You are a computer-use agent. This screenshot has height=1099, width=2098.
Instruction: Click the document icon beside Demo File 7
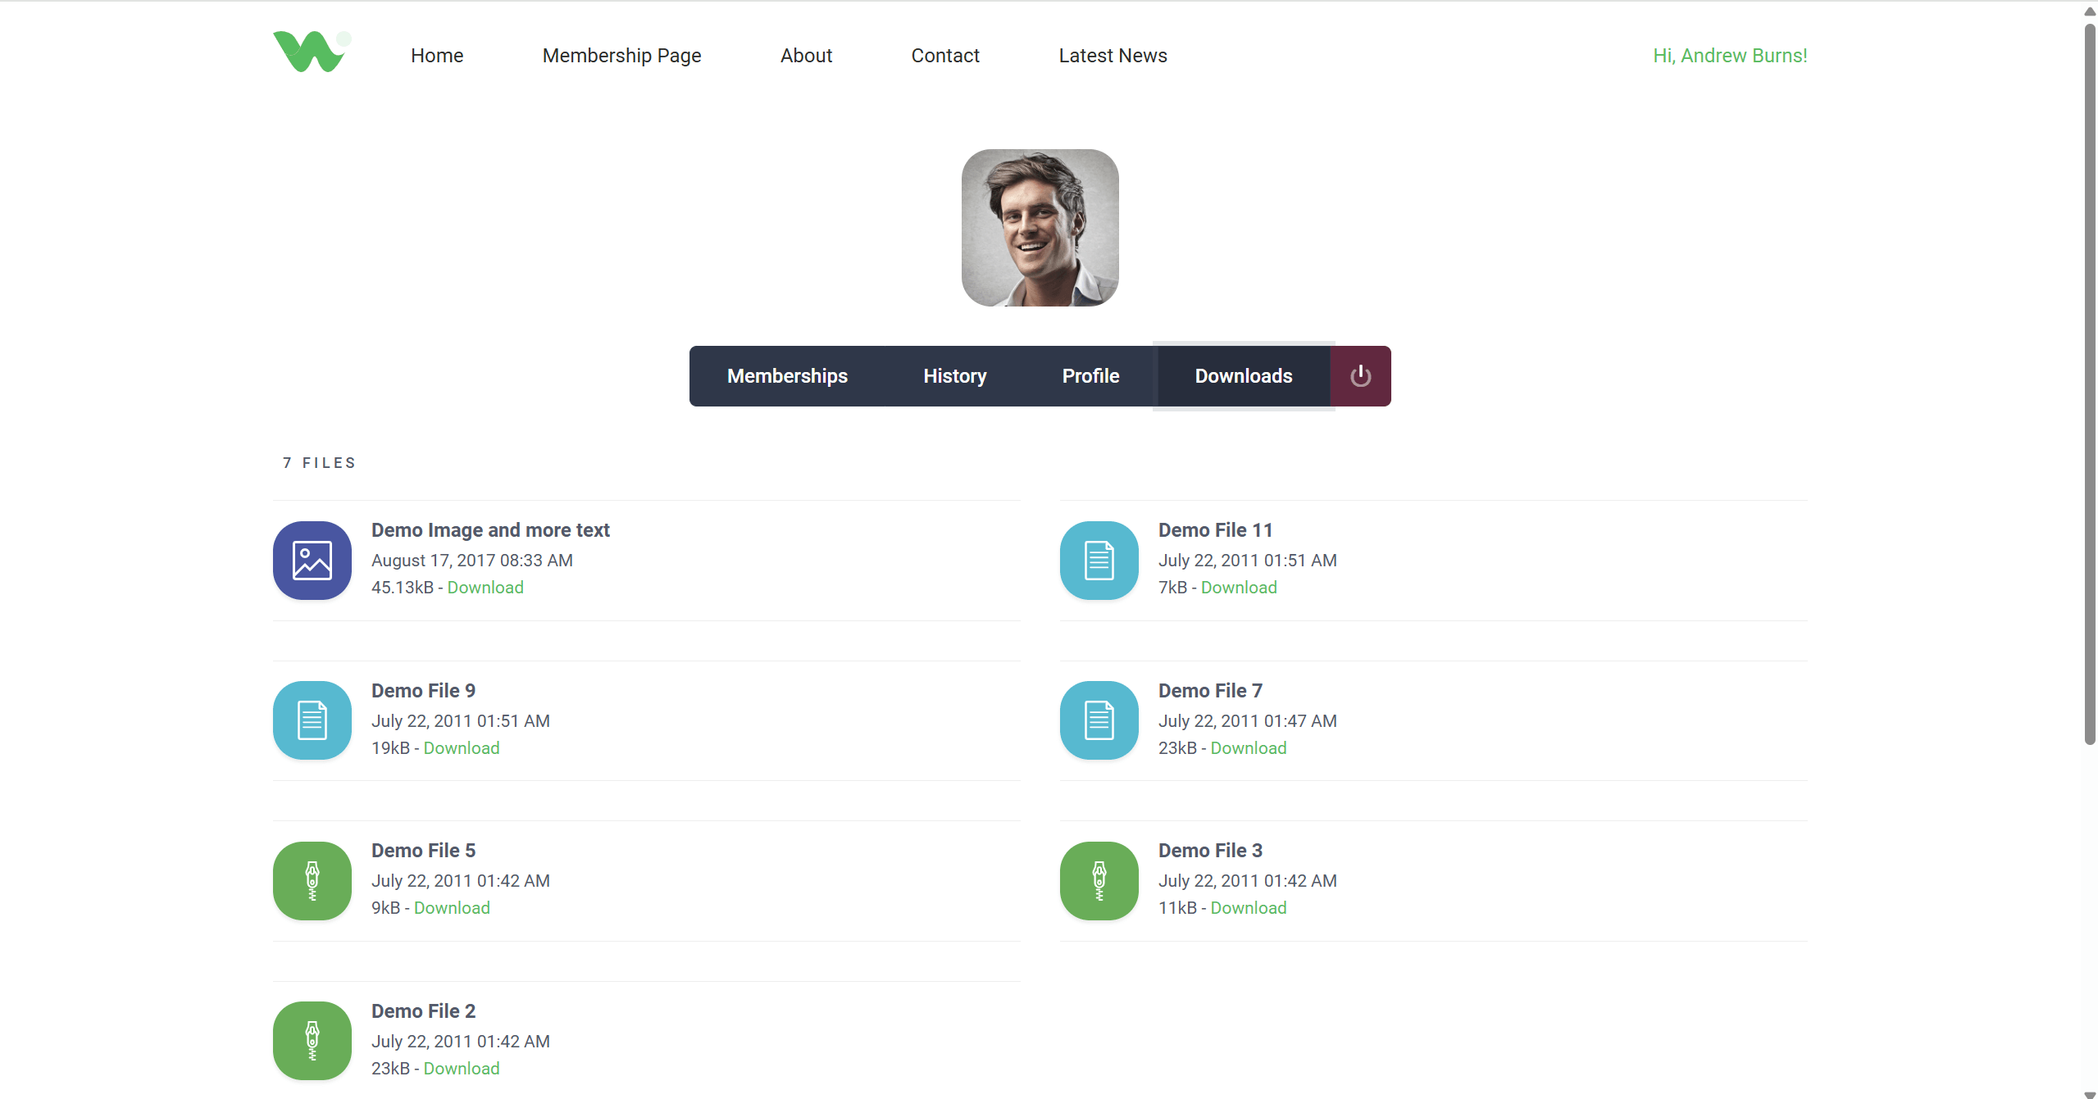click(x=1099, y=720)
